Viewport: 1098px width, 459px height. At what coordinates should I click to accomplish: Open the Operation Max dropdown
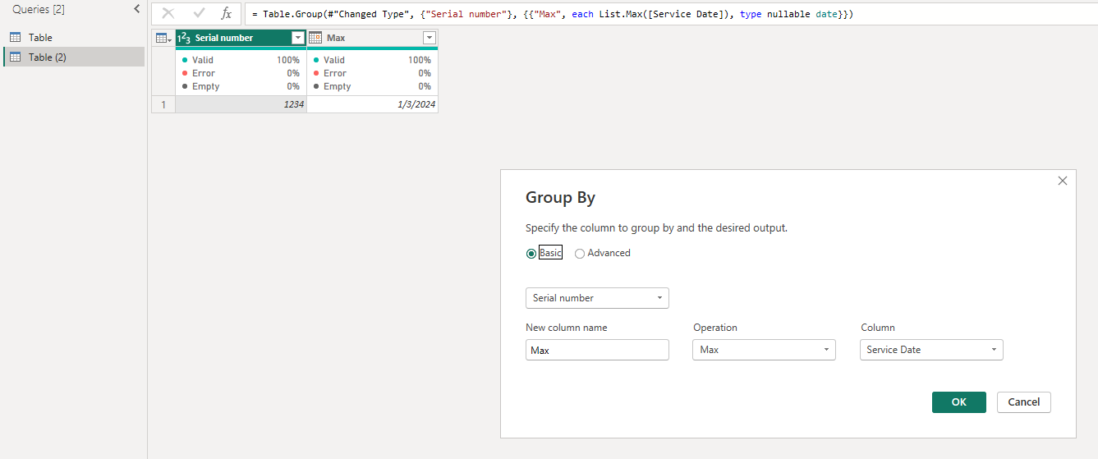[765, 350]
